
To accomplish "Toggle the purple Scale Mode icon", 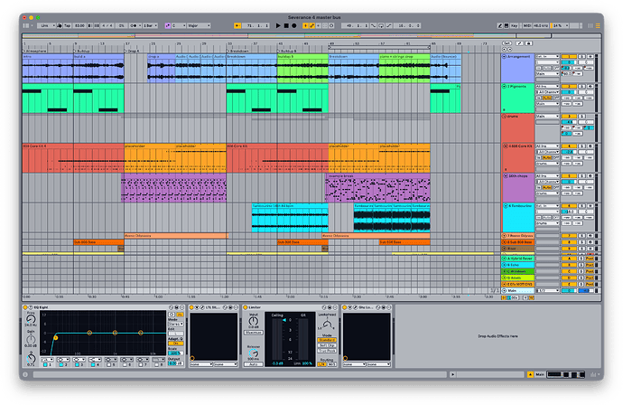I will coord(168,25).
